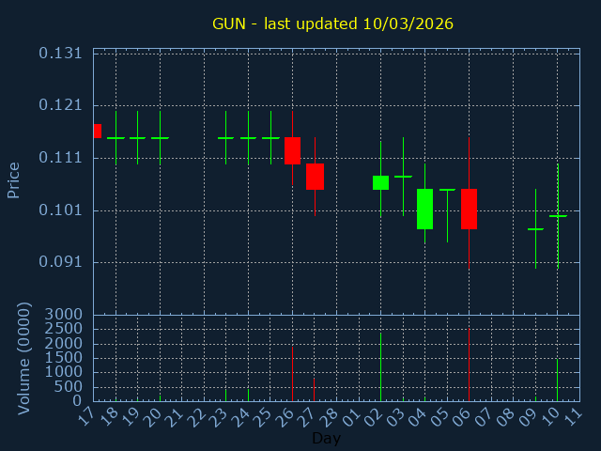
Task: Click the 0.091 price tick label
Action: pyautogui.click(x=60, y=262)
